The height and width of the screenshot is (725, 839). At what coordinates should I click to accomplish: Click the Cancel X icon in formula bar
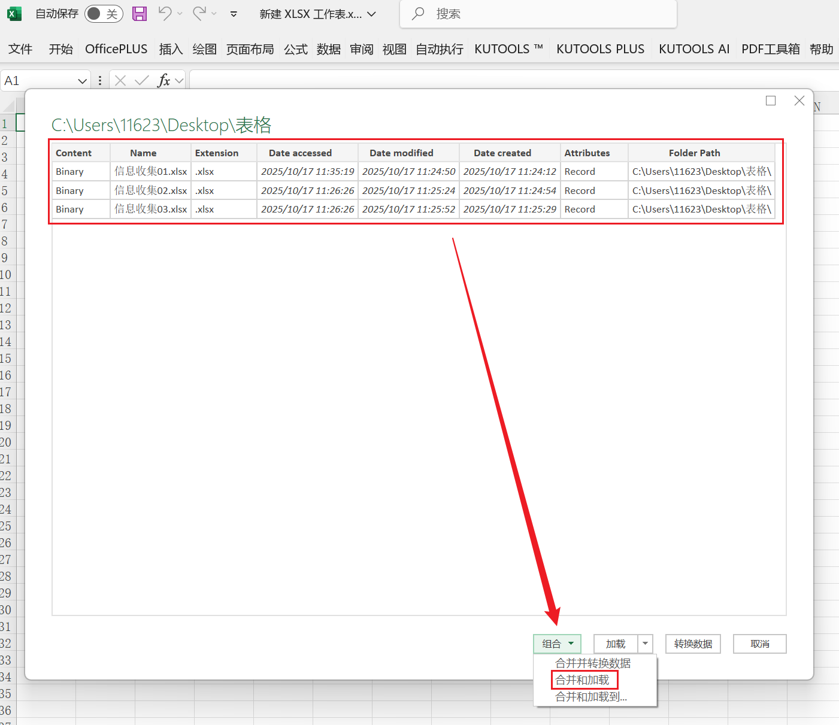coord(120,80)
